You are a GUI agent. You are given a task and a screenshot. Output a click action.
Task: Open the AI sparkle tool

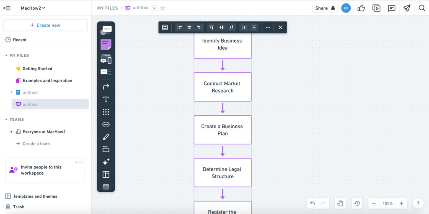tap(106, 162)
